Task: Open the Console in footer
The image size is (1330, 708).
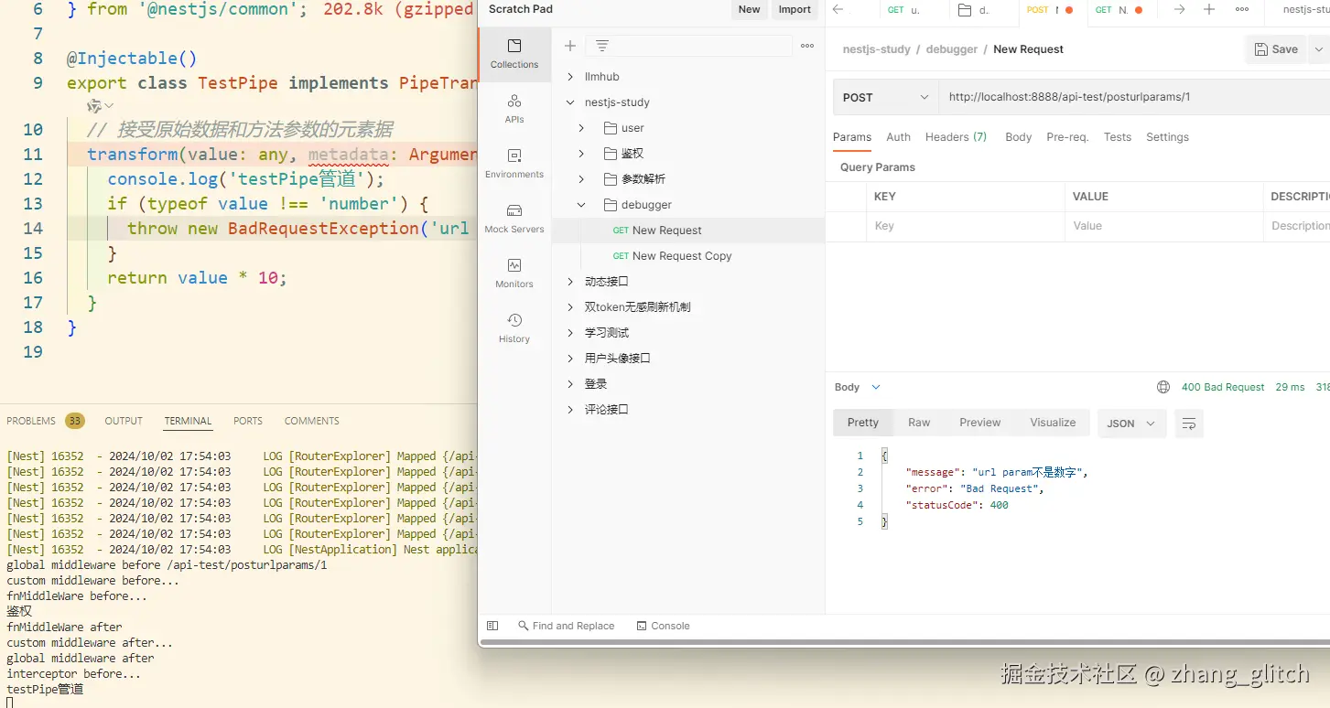Action: (664, 626)
